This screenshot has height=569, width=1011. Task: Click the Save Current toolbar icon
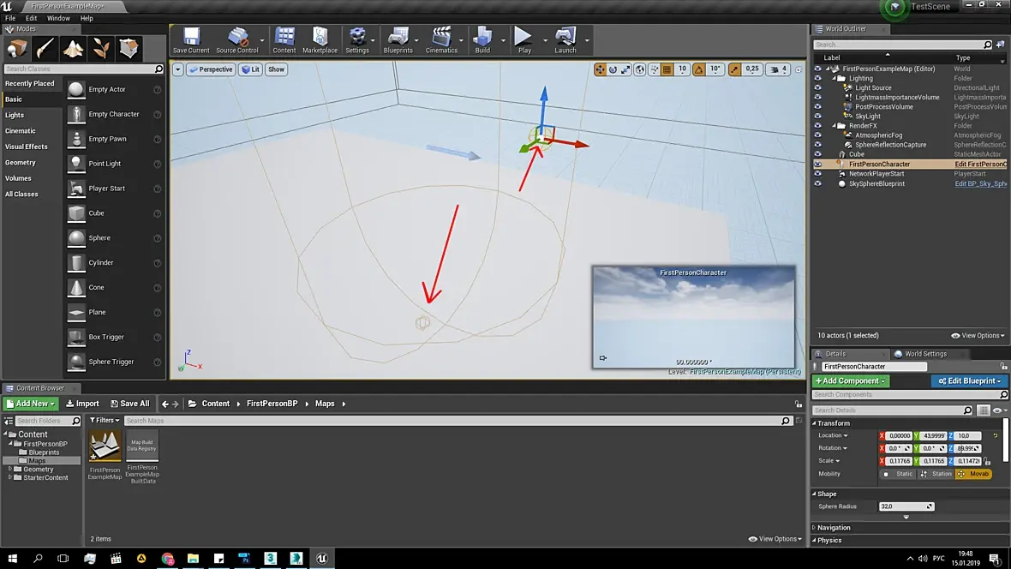(x=191, y=39)
